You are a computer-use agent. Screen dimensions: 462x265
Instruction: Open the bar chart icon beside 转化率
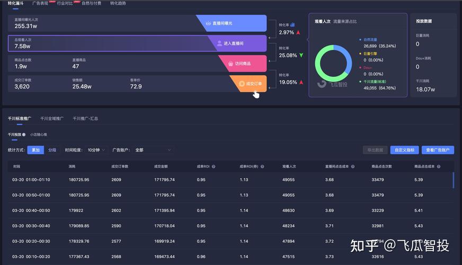click(x=292, y=24)
